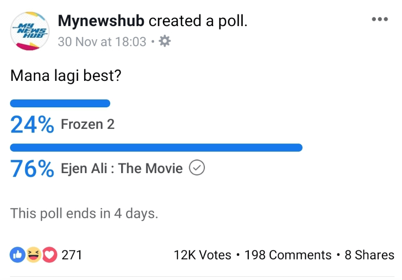Open the 198 Comments section

pyautogui.click(x=288, y=255)
